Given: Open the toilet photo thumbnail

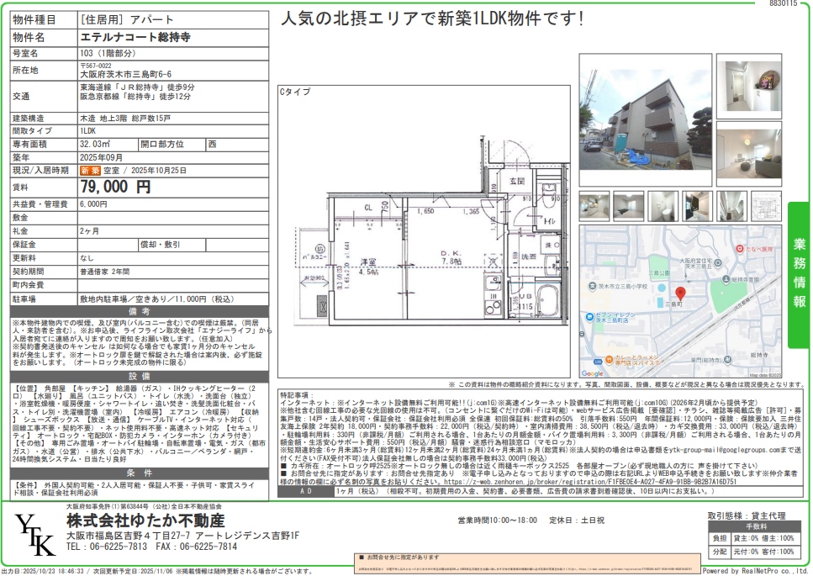Looking at the screenshot, I should click(663, 206).
